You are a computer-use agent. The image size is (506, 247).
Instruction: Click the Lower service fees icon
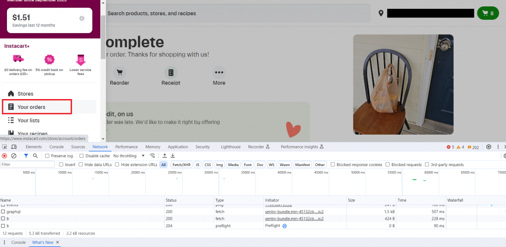(81, 60)
